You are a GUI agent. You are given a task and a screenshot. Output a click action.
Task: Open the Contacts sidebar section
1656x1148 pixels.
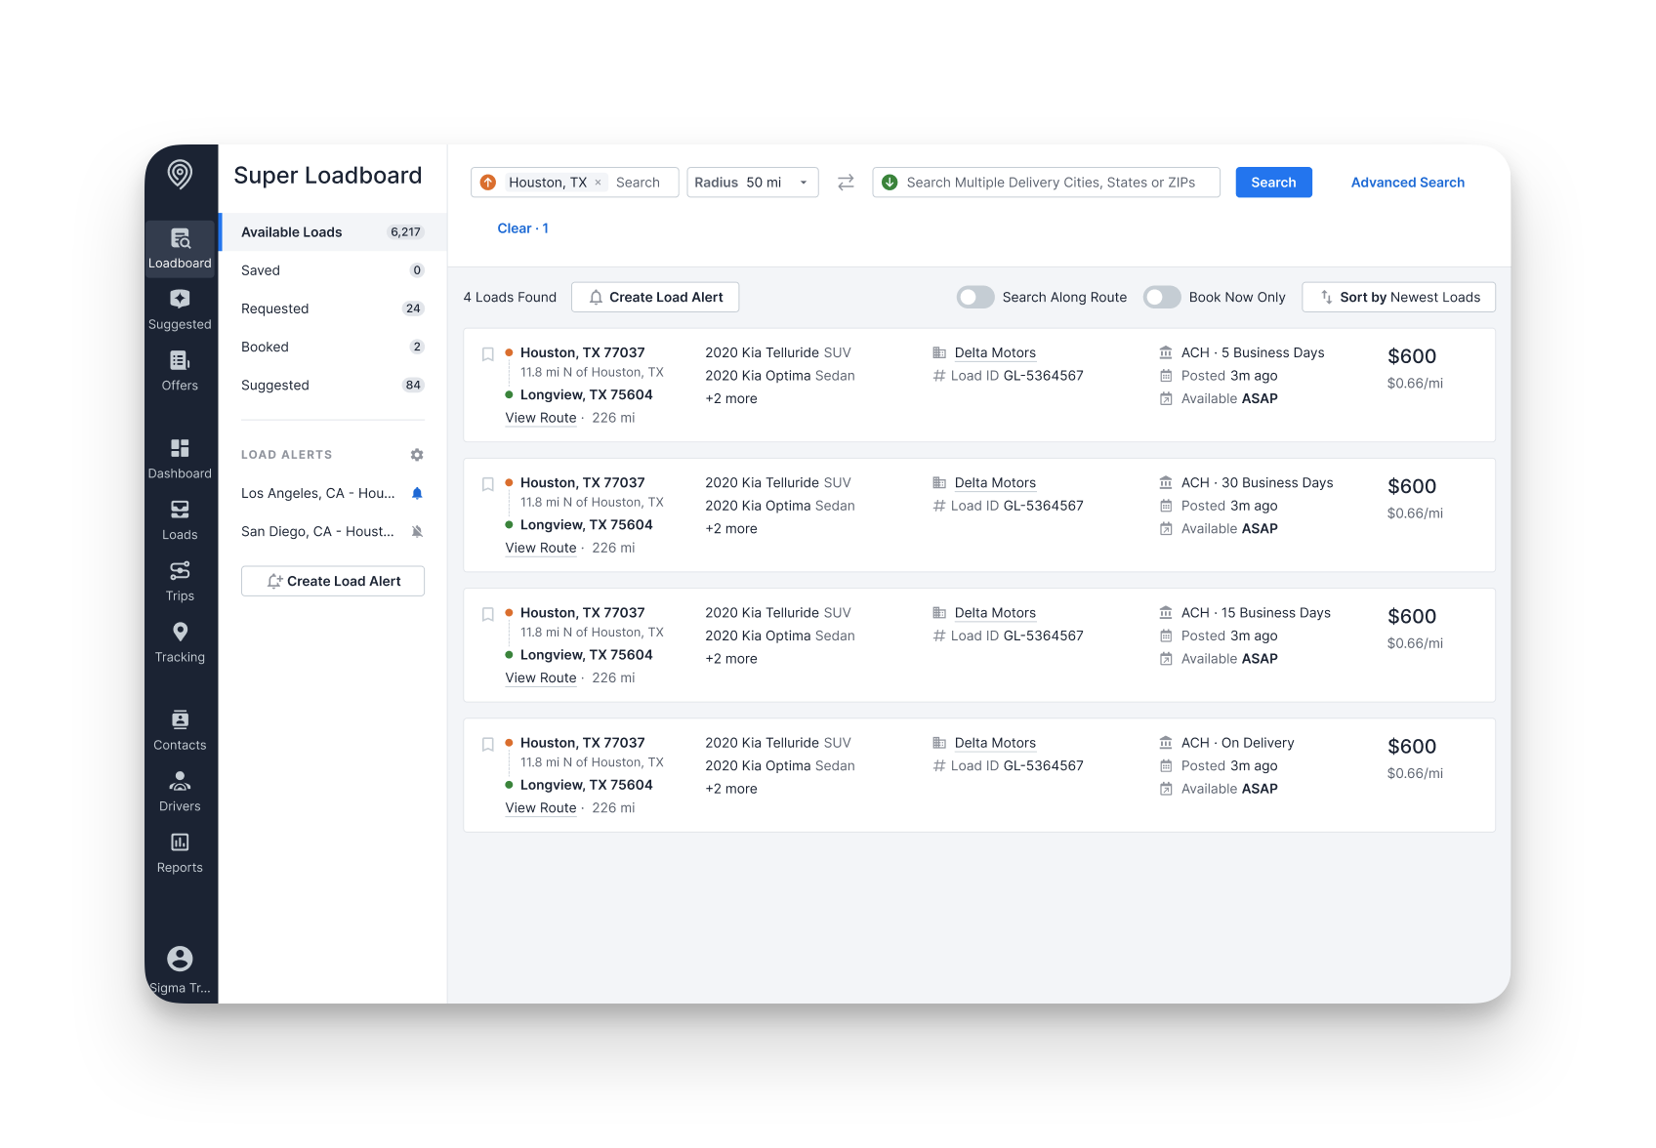pyautogui.click(x=180, y=731)
